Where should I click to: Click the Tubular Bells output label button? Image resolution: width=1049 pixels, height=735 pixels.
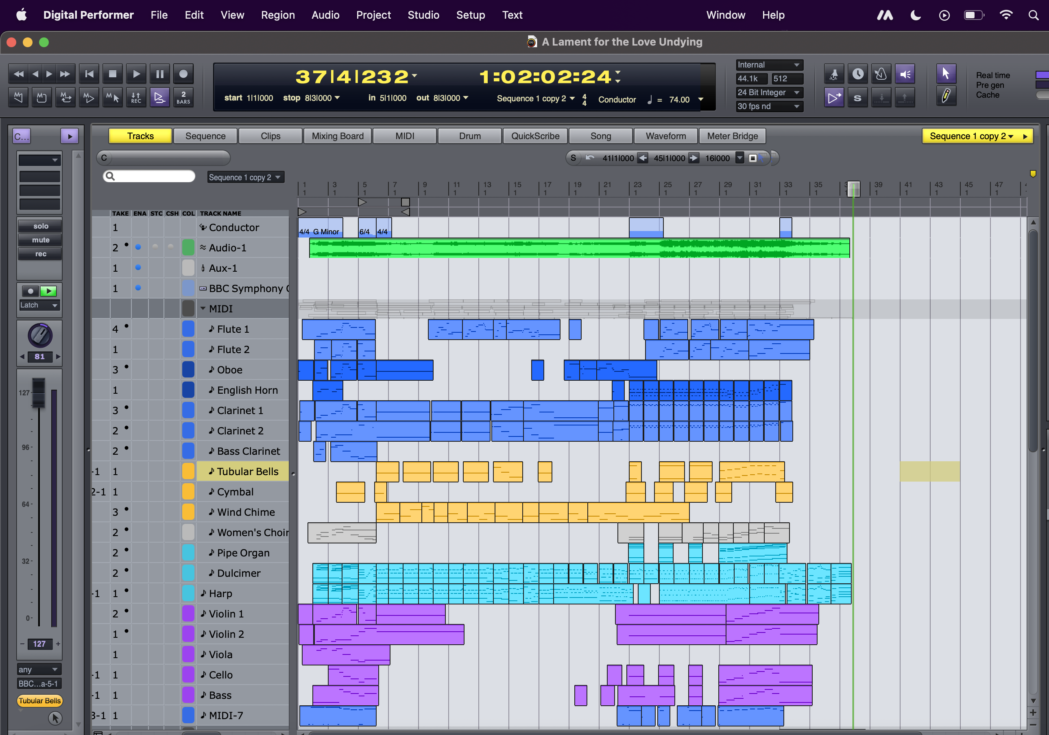(x=39, y=701)
